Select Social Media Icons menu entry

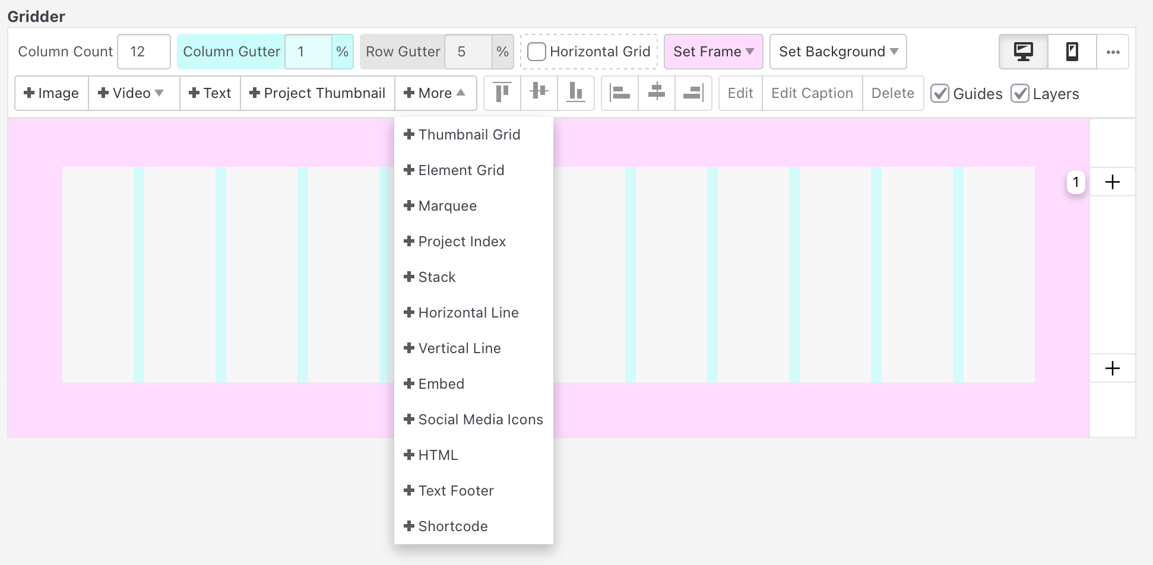tap(480, 420)
